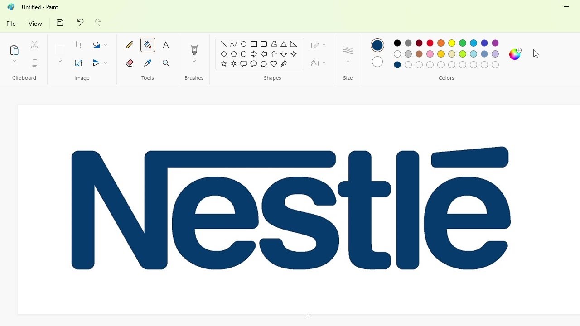This screenshot has width=580, height=326.
Task: Click the Save icon in title bar
Action: 60,23
